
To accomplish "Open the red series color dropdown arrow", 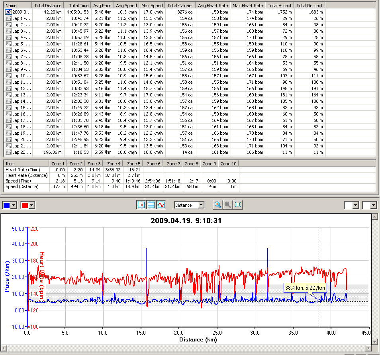I will pos(33,205).
